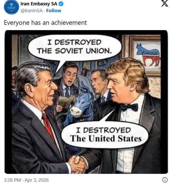Click the "I destroyed The United States" bubble

pyautogui.click(x=105, y=135)
